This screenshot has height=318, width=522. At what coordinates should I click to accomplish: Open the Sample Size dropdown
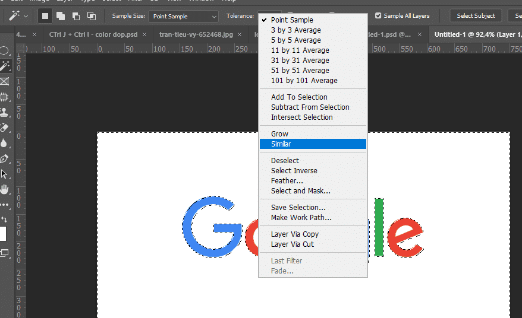[x=183, y=16]
